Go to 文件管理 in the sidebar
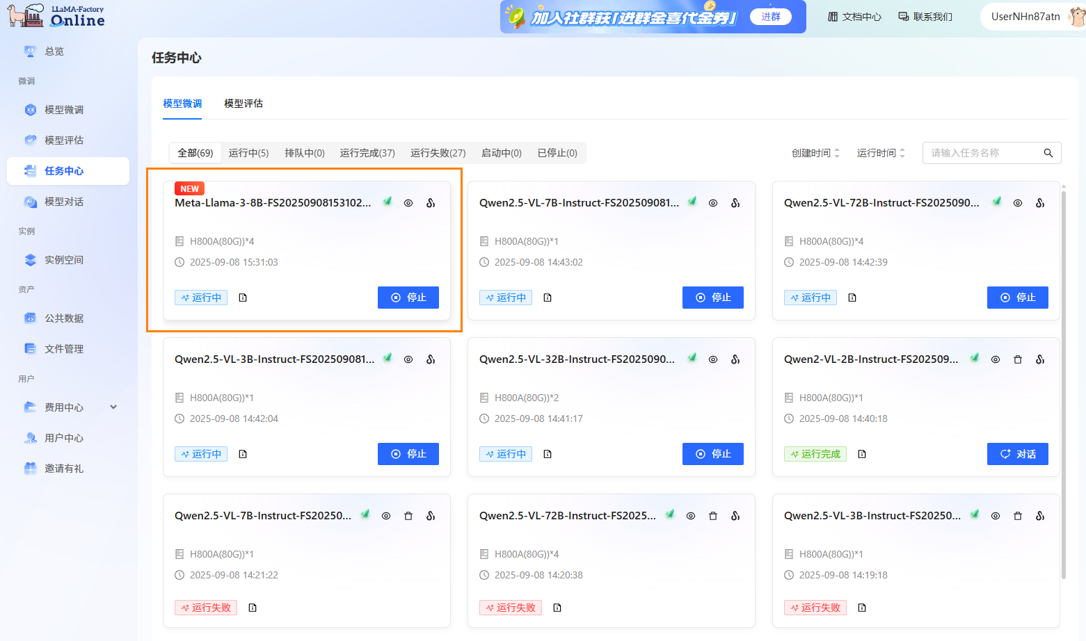The image size is (1086, 641). pyautogui.click(x=64, y=349)
